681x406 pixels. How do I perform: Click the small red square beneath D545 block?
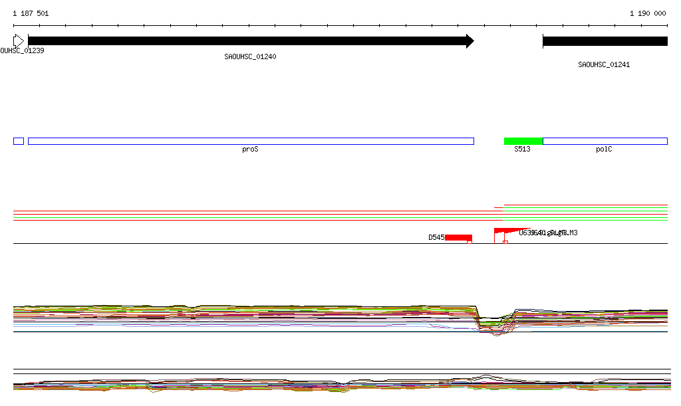pyautogui.click(x=470, y=242)
